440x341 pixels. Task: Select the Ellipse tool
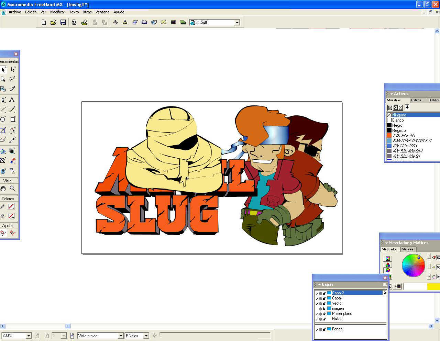(x=3, y=120)
